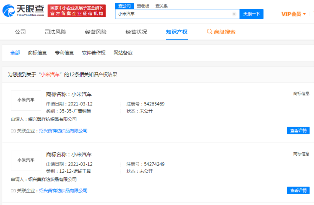
Task: Click the first 查看详情 button
Action: point(298,131)
